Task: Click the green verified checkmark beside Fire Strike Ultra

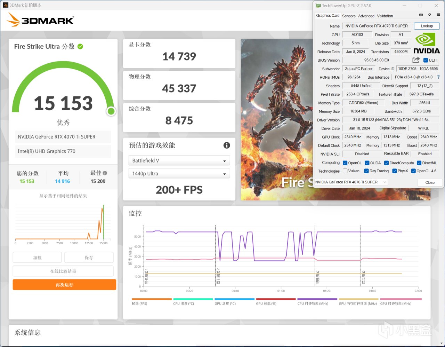Action: pyautogui.click(x=80, y=46)
